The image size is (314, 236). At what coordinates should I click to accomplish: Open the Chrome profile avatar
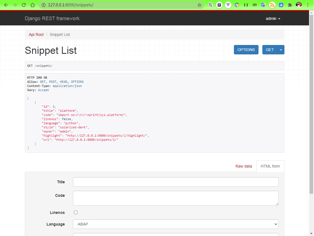click(299, 5)
